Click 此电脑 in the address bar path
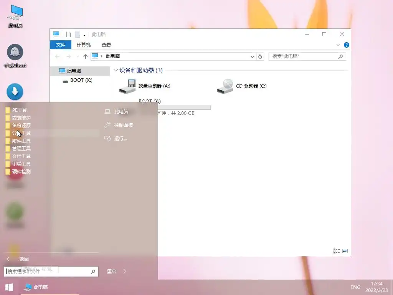 click(x=113, y=56)
